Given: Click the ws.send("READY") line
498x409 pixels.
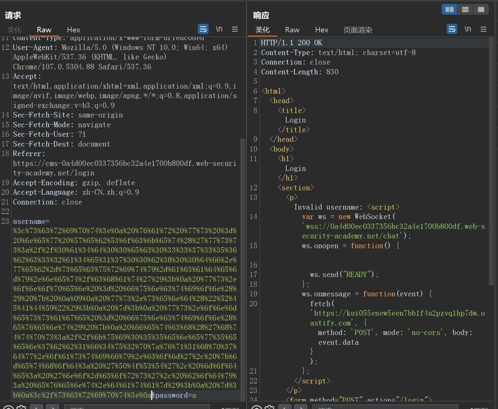Looking at the screenshot, I should click(344, 274).
